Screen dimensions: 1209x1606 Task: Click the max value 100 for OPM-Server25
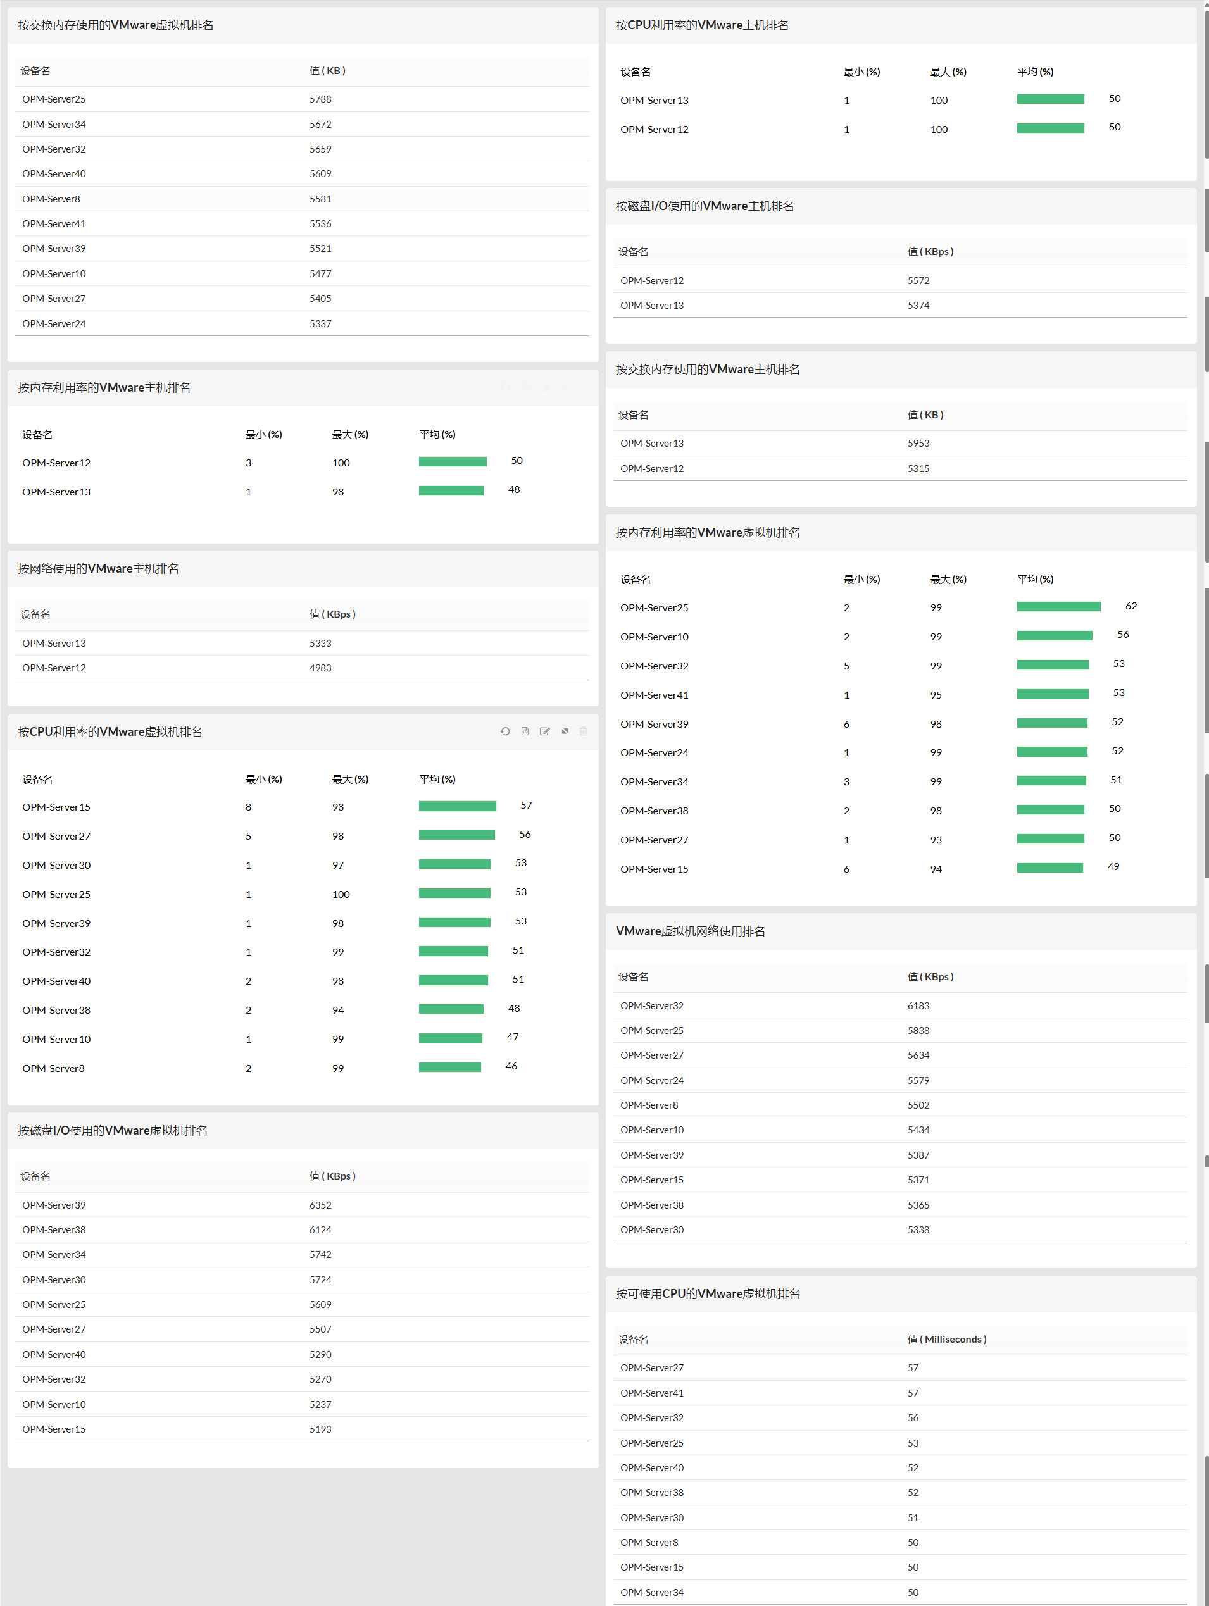341,893
